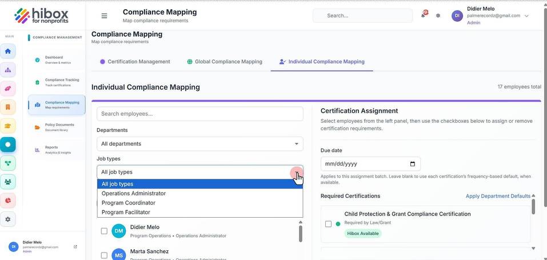Check the Child Protection certification checkbox
547x260 pixels.
coord(328,224)
